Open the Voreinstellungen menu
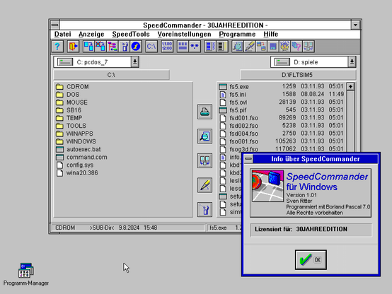Image resolution: width=392 pixels, height=294 pixels. click(184, 34)
